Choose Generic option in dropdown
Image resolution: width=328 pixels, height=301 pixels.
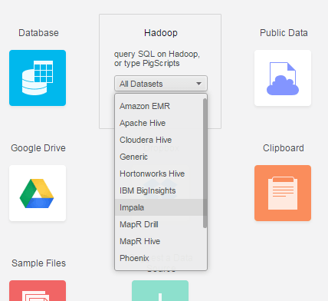[x=159, y=157]
